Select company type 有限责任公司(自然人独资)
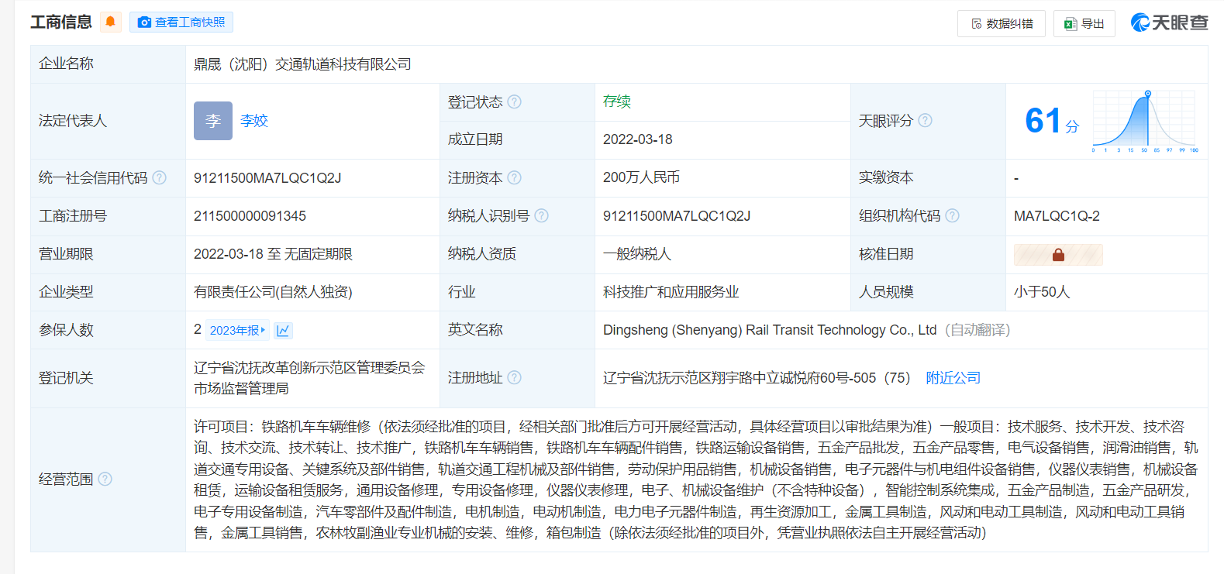The height and width of the screenshot is (574, 1224). [x=273, y=292]
